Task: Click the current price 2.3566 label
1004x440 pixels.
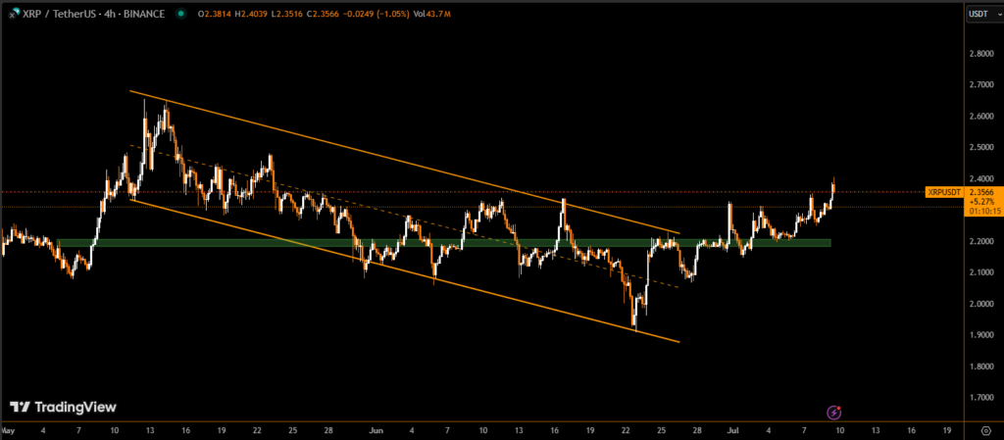Action: pyautogui.click(x=981, y=193)
